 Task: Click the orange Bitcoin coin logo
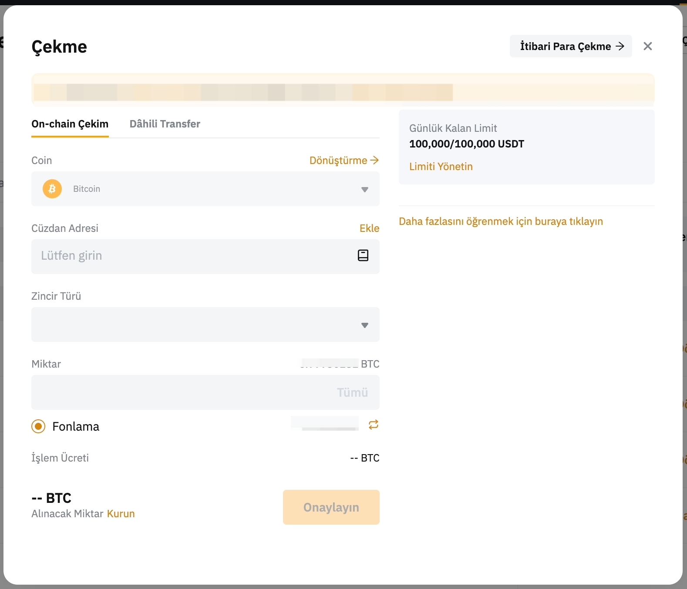(x=52, y=189)
